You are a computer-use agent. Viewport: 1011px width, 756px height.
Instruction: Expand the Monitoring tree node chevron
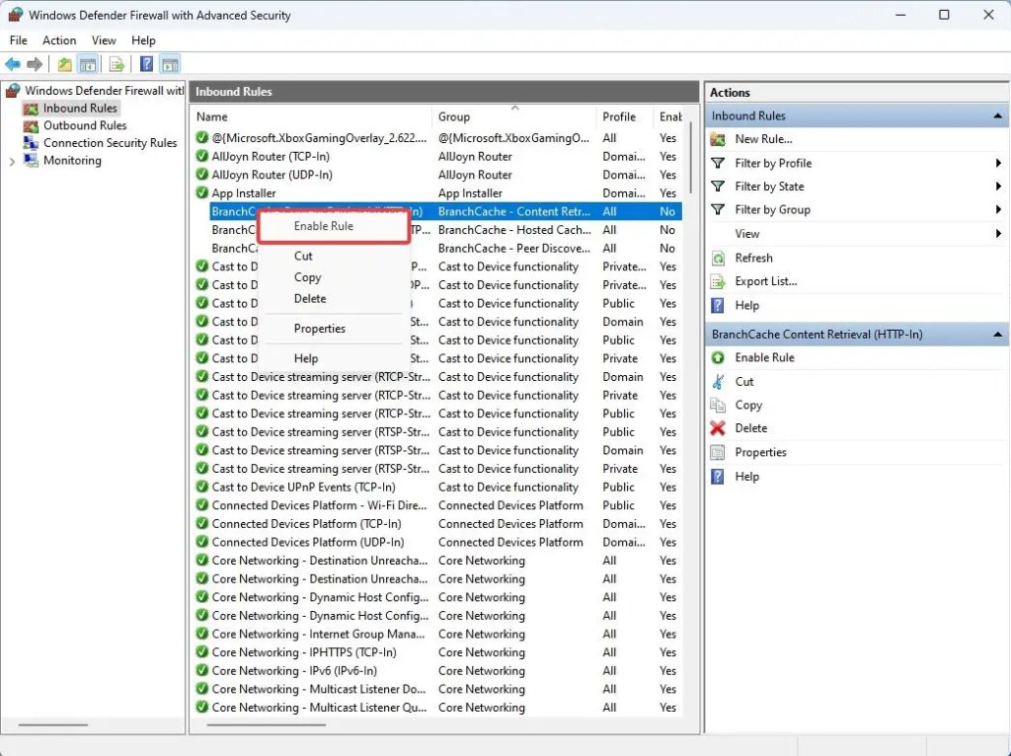point(12,161)
